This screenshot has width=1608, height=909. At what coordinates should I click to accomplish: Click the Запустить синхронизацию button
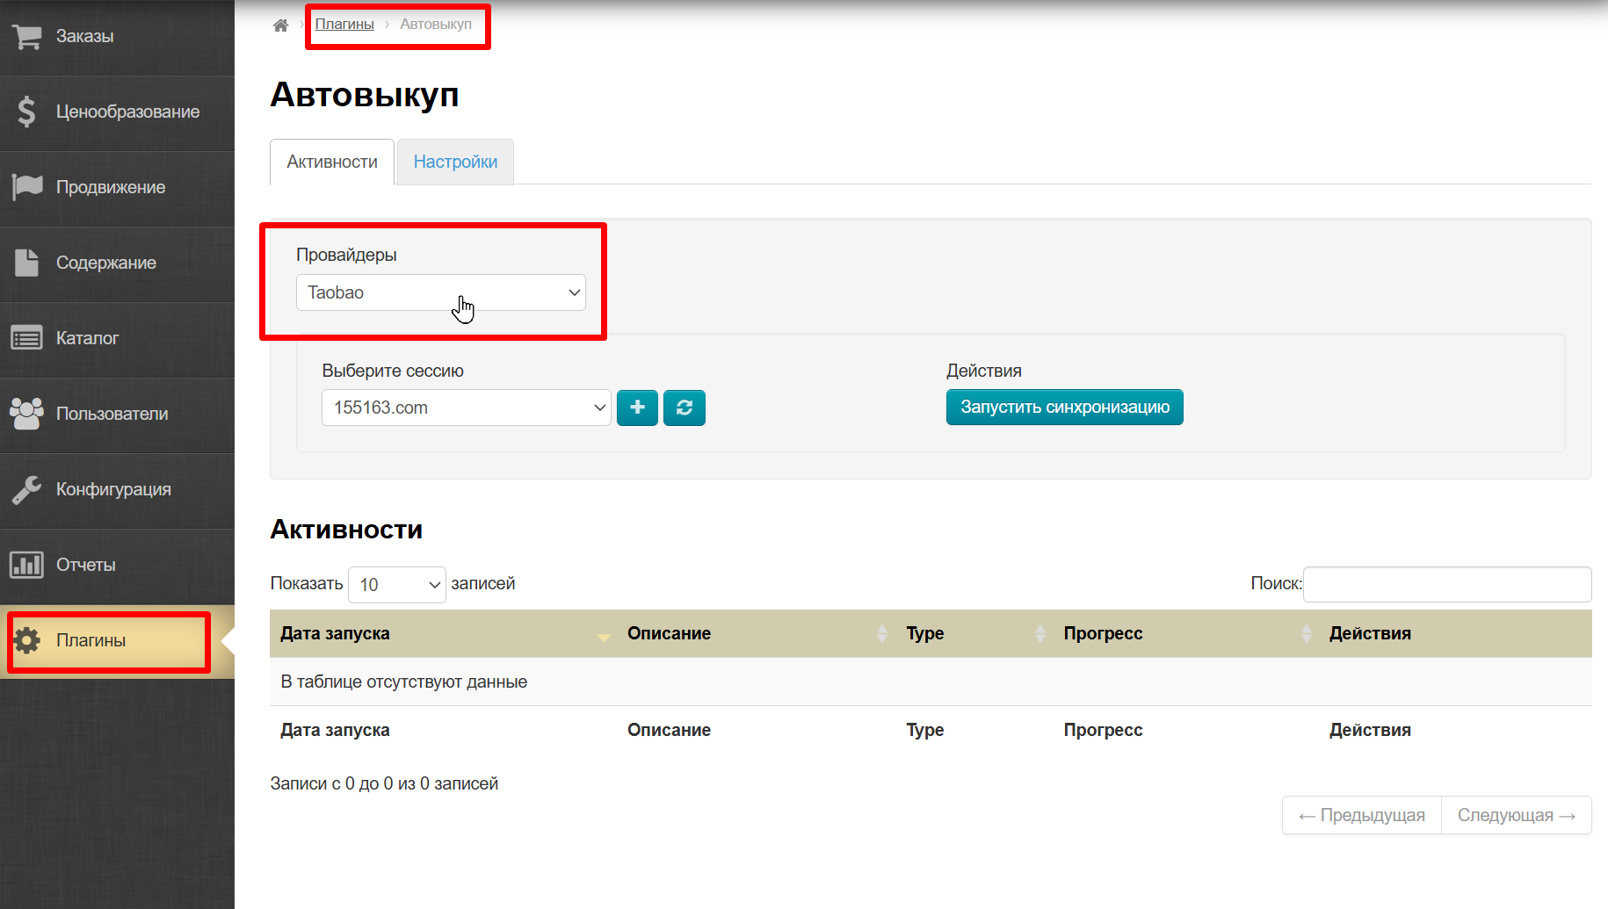click(1064, 408)
